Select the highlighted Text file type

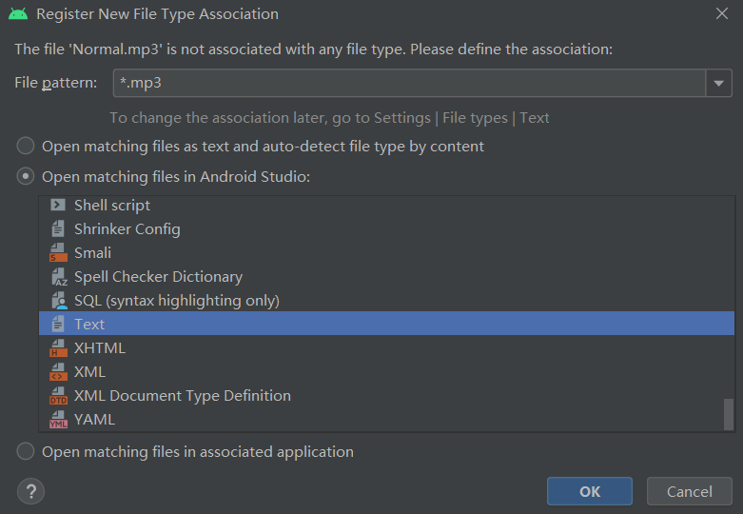(89, 324)
